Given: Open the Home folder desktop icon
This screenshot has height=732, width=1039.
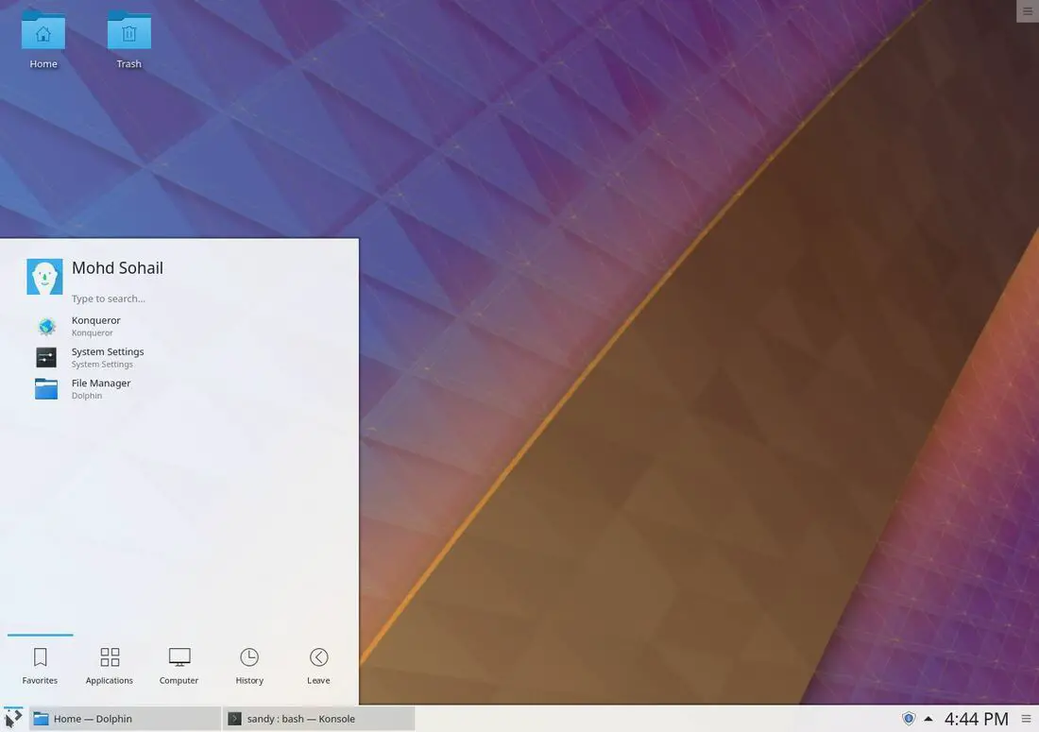Looking at the screenshot, I should coord(43,41).
